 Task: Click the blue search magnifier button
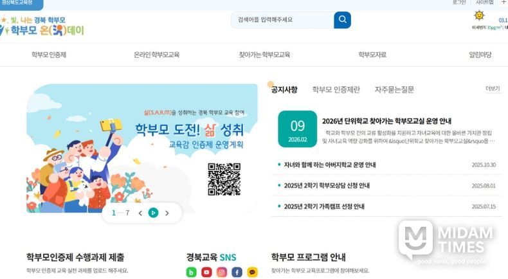click(342, 20)
